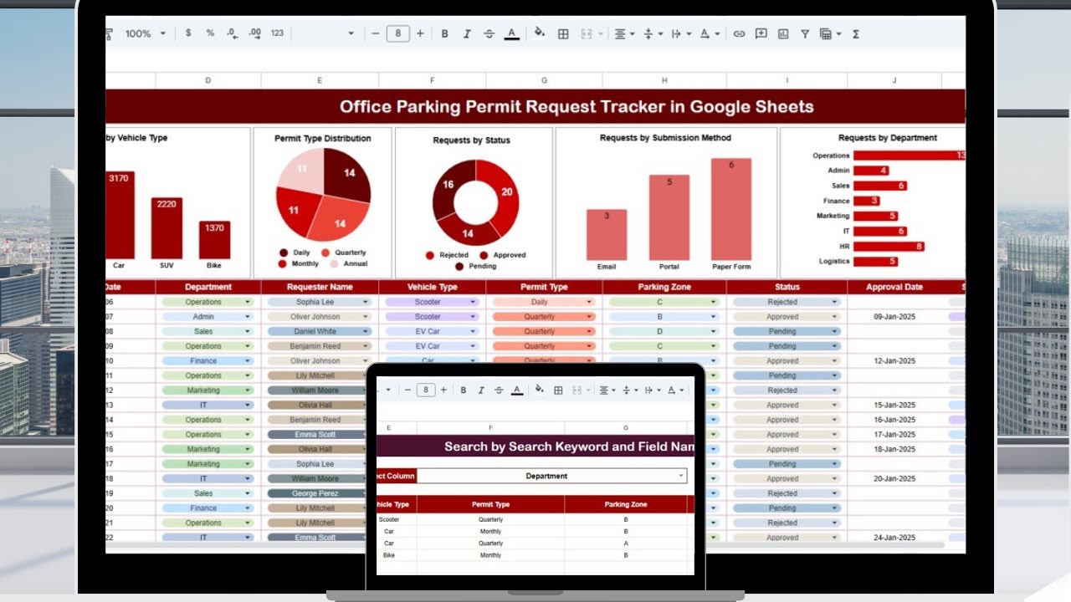Toggle bold in the small Search window

[x=462, y=390]
